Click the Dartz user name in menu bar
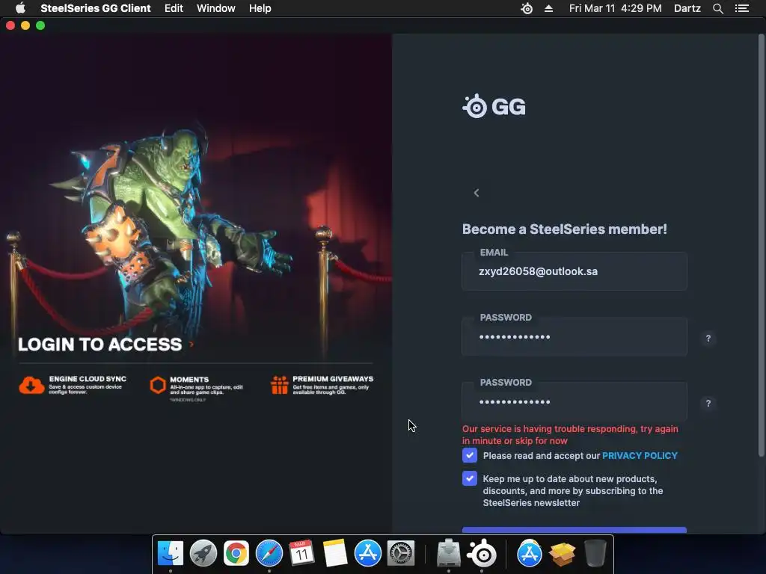766x574 pixels. pyautogui.click(x=687, y=8)
